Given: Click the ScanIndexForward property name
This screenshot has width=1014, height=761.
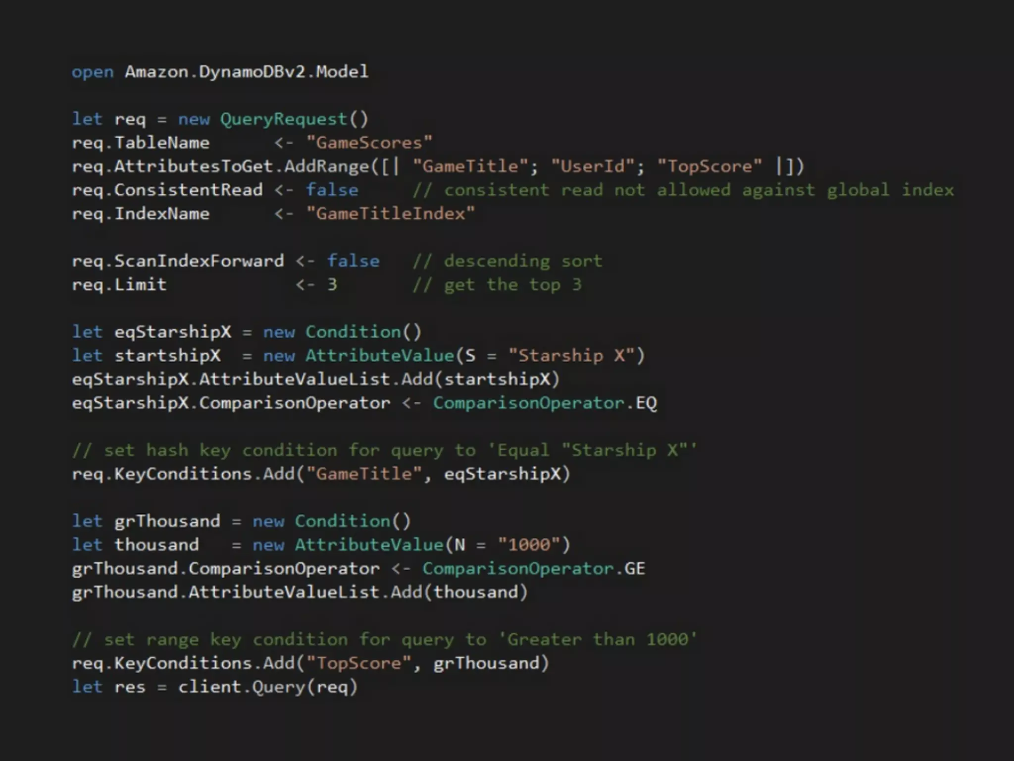Looking at the screenshot, I should (x=199, y=261).
